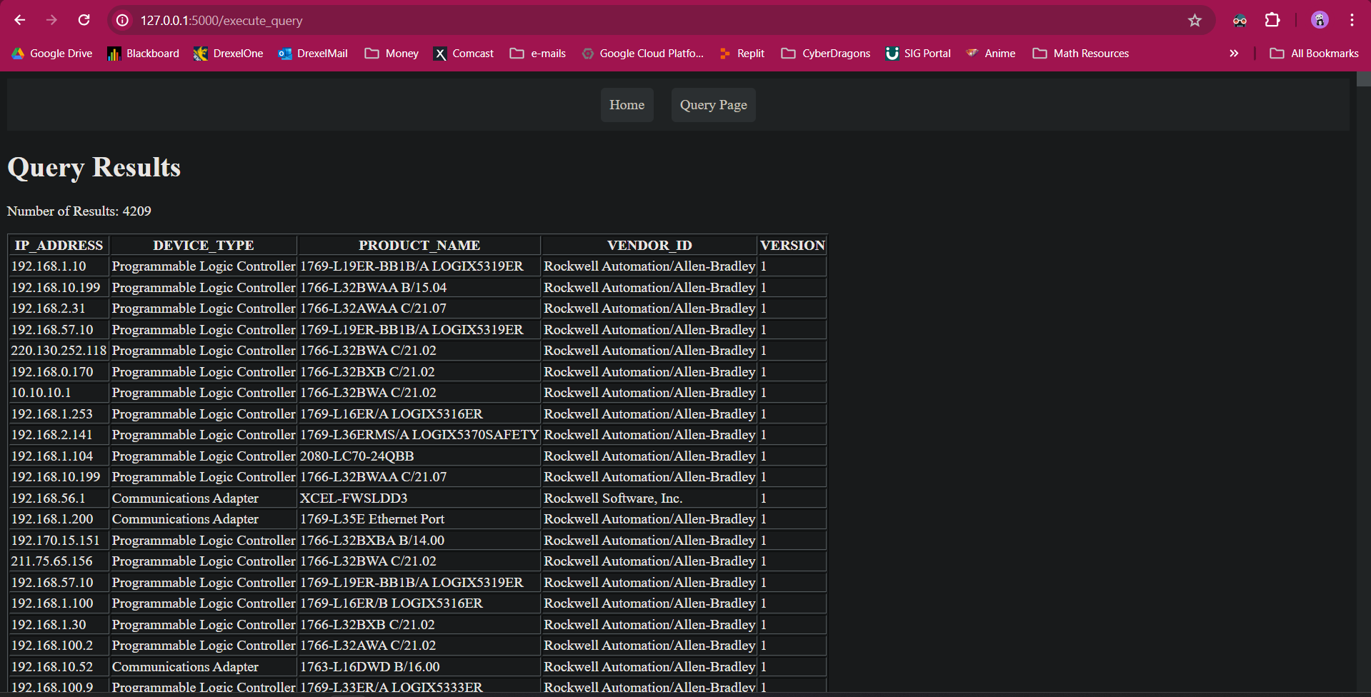Open the Query Page nav button
This screenshot has width=1371, height=697.
[713, 105]
